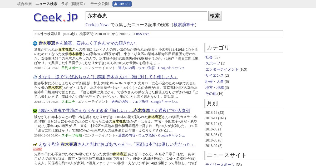Open the 検索演算子 help link
This screenshot has height=166, width=316.
point(184,25)
